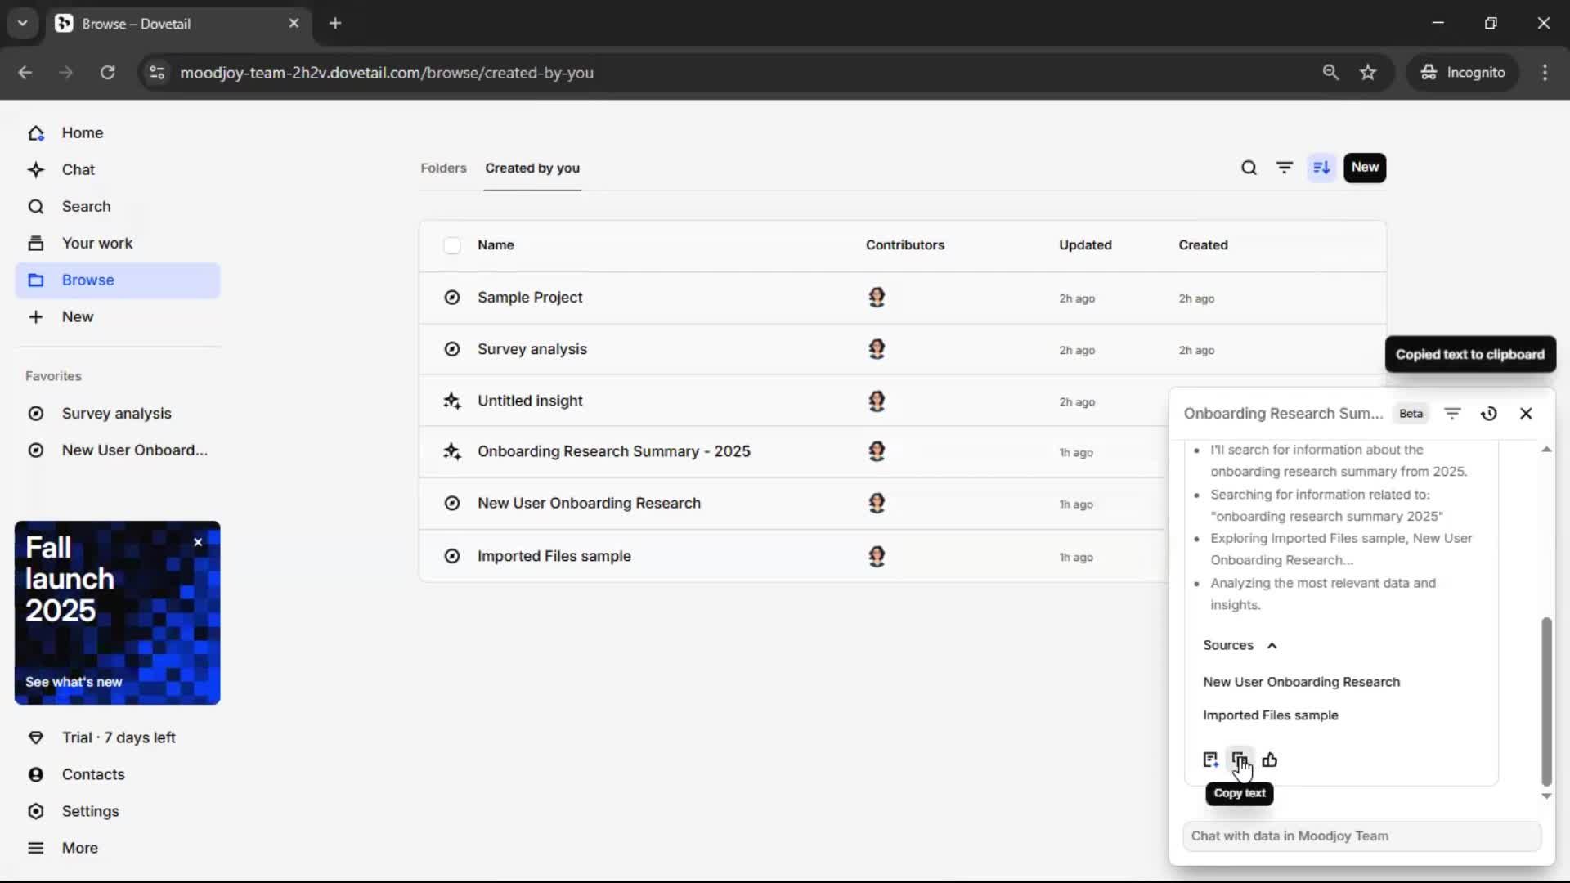
Task: Open the New User Onboarding Research source
Action: 1301,683
